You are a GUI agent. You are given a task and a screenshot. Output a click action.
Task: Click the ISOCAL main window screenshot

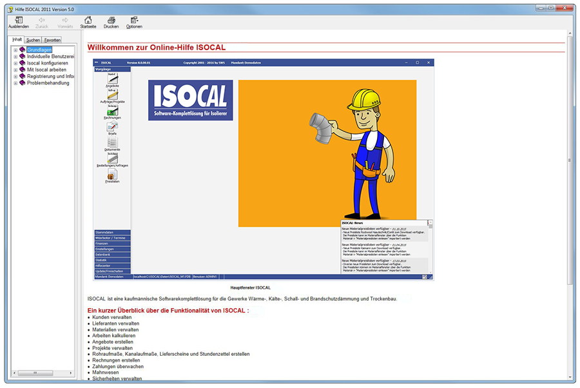[x=264, y=170]
